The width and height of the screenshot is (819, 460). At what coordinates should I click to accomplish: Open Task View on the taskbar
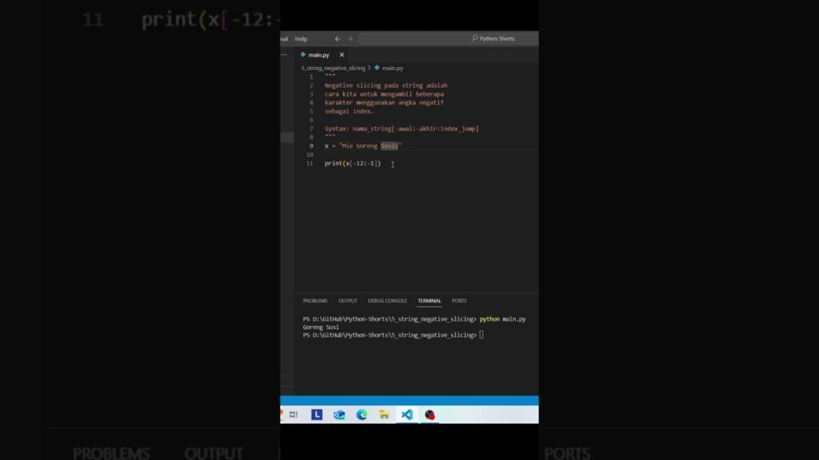294,414
